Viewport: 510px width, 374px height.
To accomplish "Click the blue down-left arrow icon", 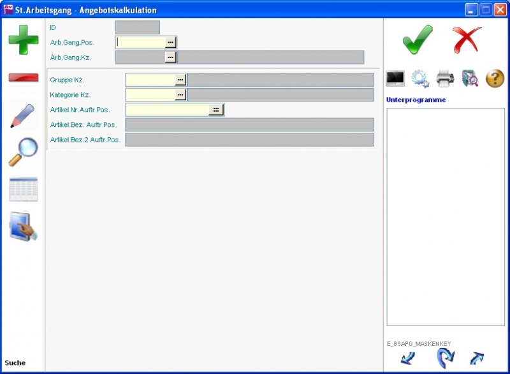I will pos(408,358).
